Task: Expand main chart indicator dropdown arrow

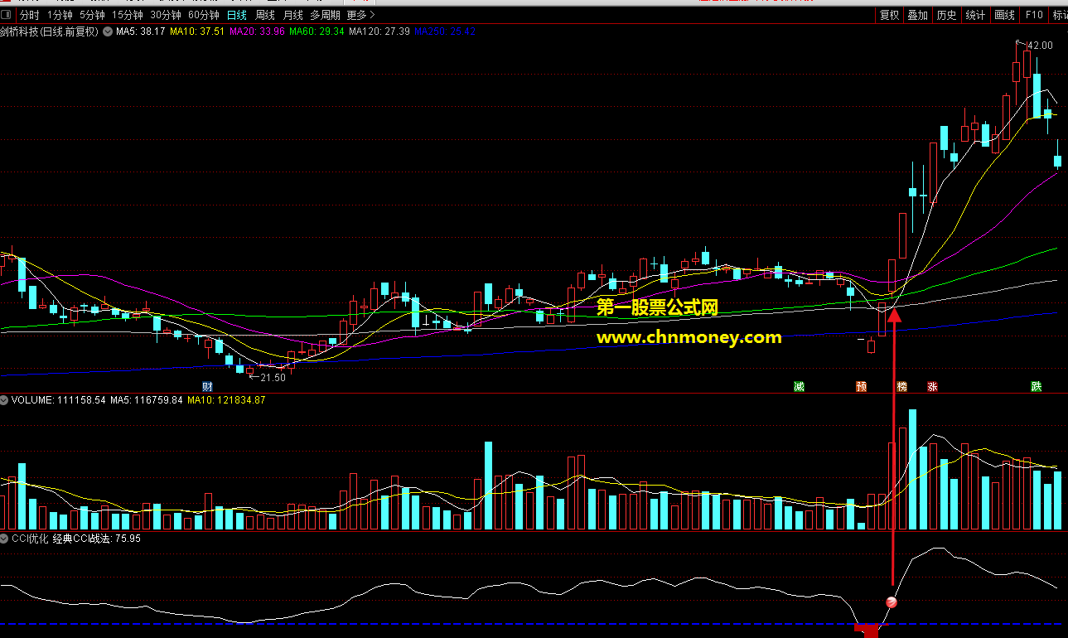Action: pyautogui.click(x=106, y=31)
